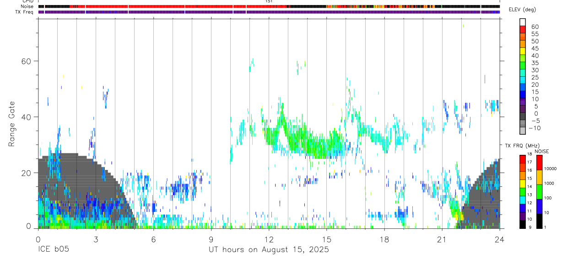Select the black 9–10 MHz swatch in the TX FRQ legend
562x259 pixels.
coord(523,224)
